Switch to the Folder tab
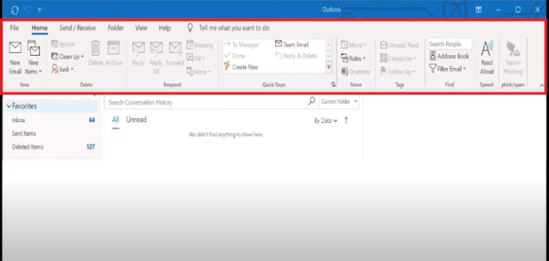Viewport: 549px width, 261px height. point(116,28)
